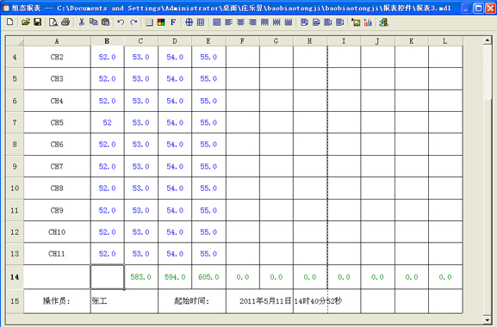The height and width of the screenshot is (327, 497).
Task: Select column B header
Action: tap(107, 41)
